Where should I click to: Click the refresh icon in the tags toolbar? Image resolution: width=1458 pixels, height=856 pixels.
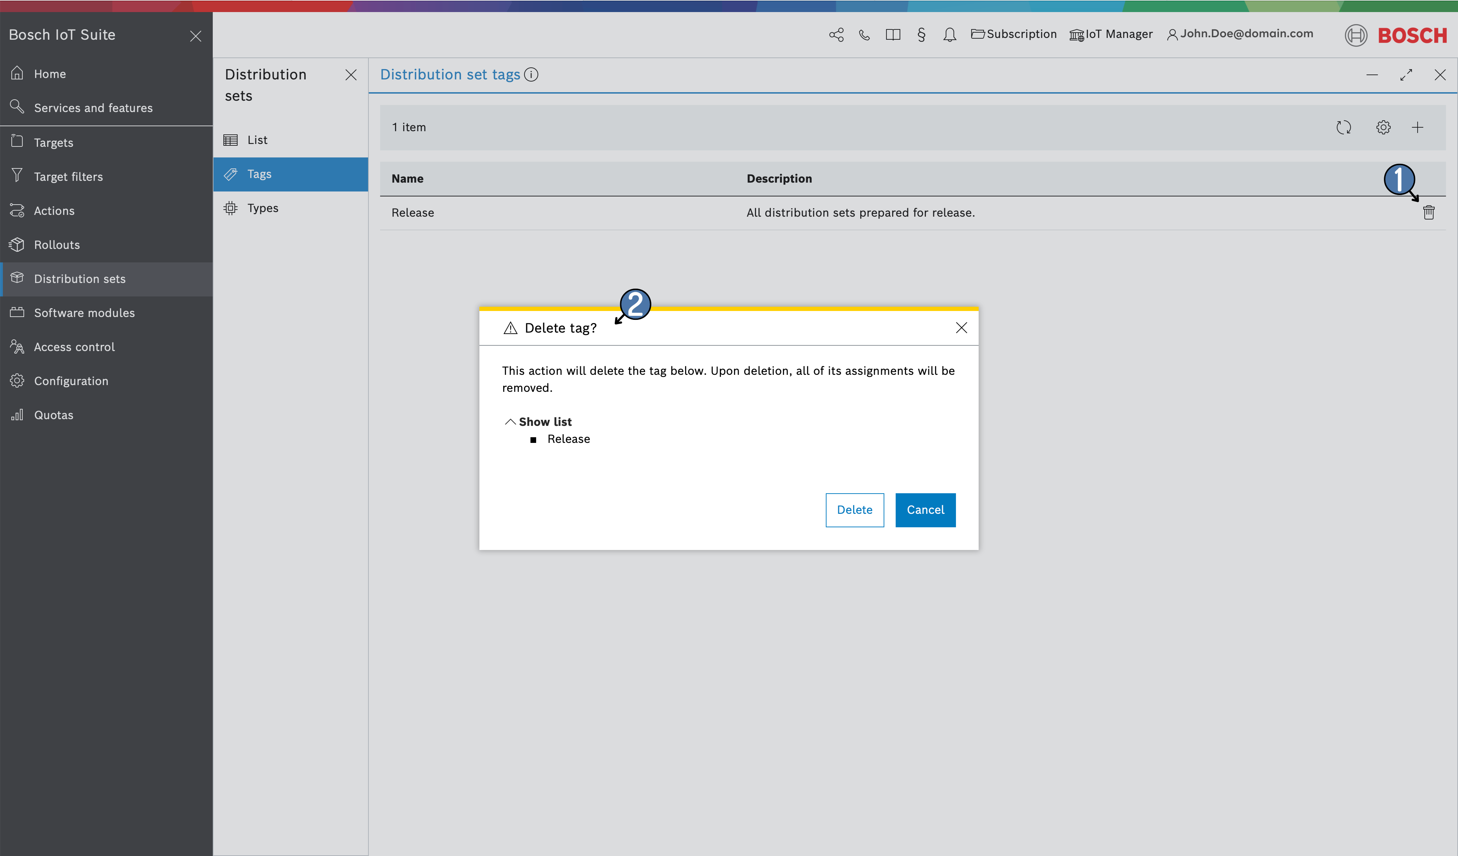1343,127
